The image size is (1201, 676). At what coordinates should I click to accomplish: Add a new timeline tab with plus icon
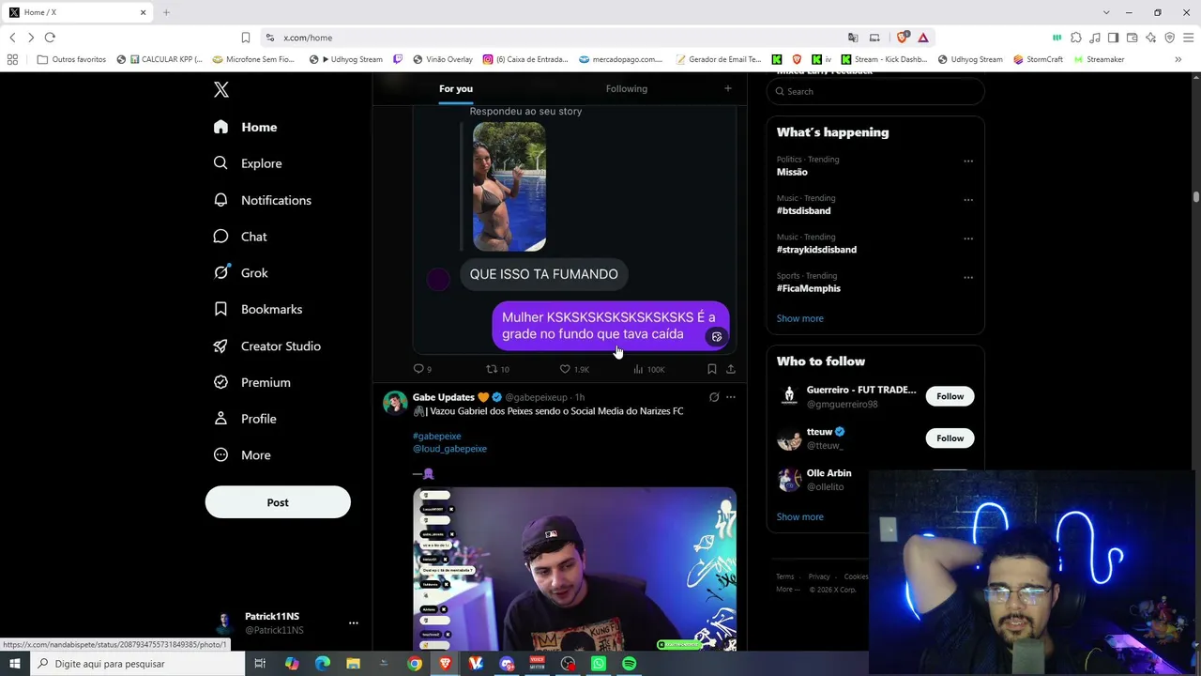coord(727,88)
